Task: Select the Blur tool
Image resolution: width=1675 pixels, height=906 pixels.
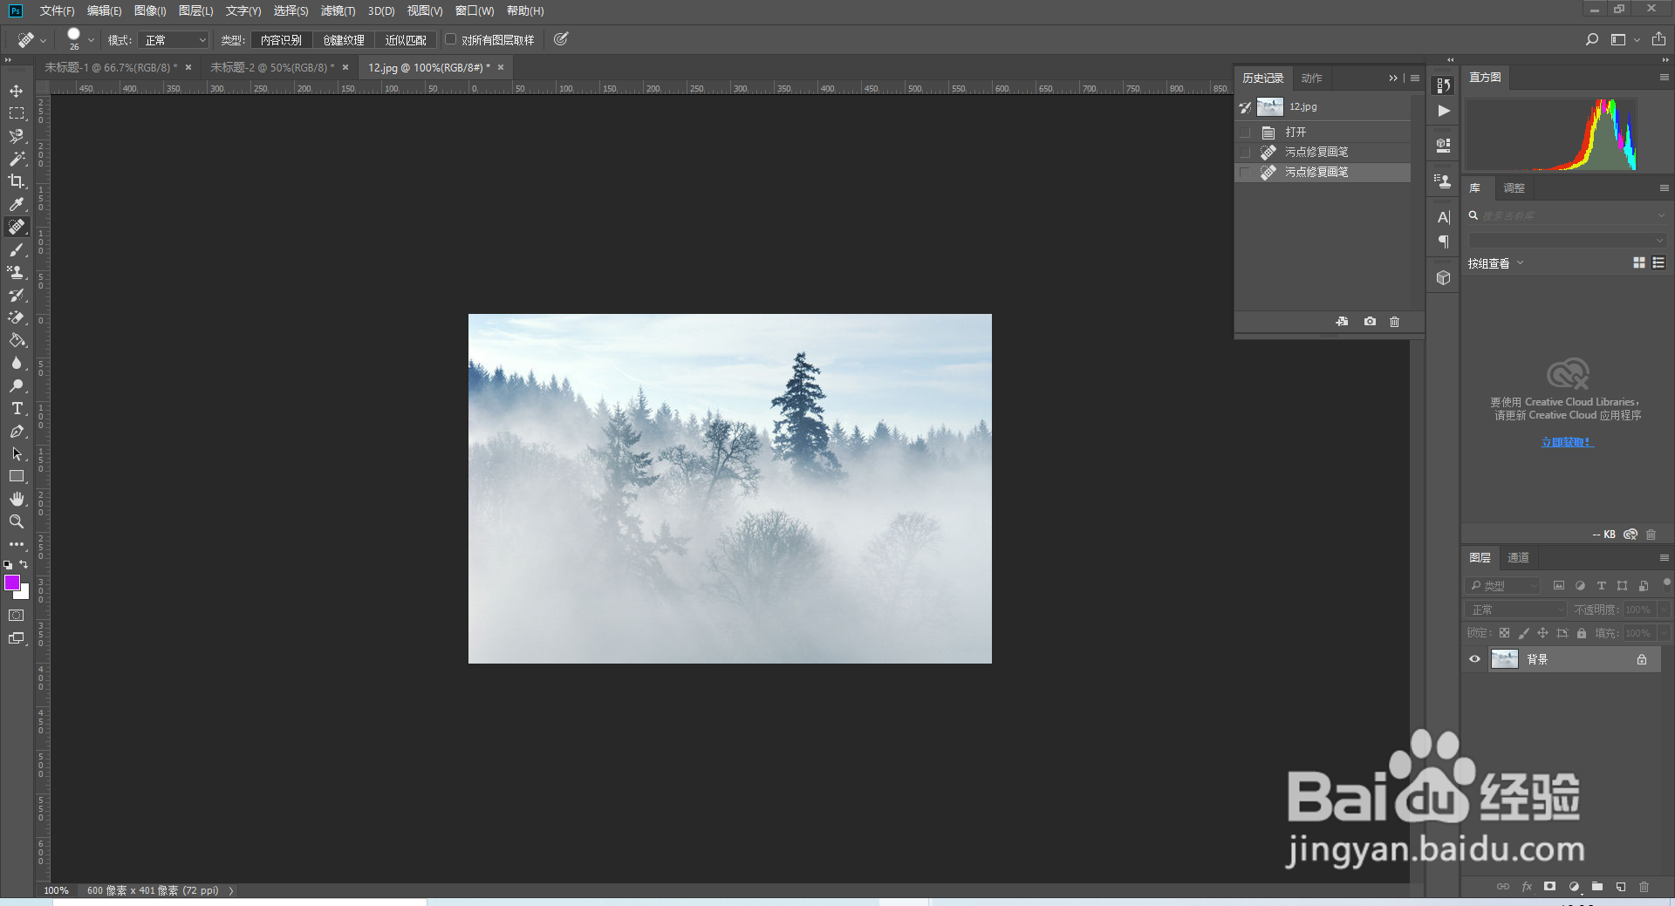Action: click(17, 363)
